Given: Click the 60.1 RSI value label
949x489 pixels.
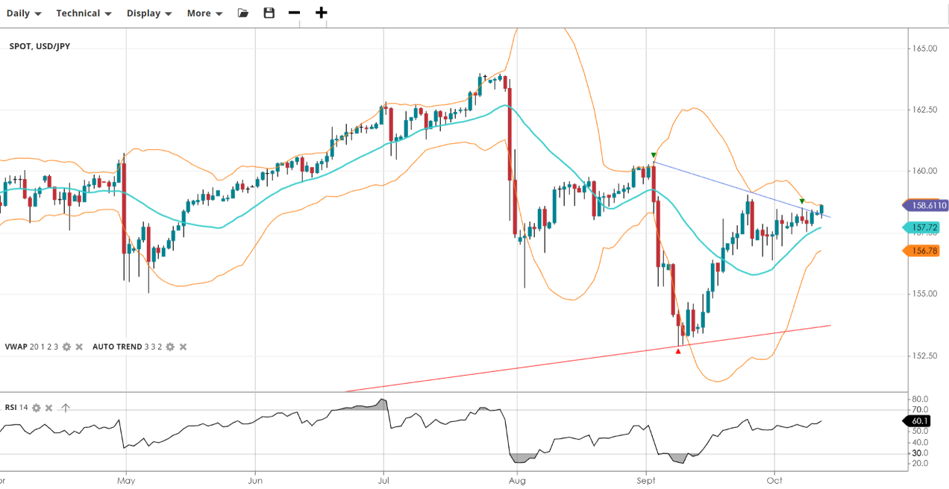Looking at the screenshot, I should click(x=915, y=421).
